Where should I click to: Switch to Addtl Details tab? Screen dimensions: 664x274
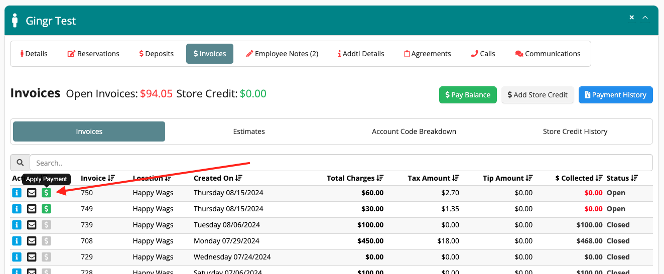pyautogui.click(x=361, y=54)
